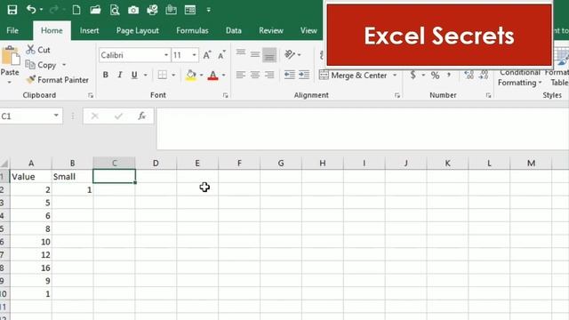Open the Fill Color dropdown arrow
Viewport: 569px width, 320px height.
(202, 75)
